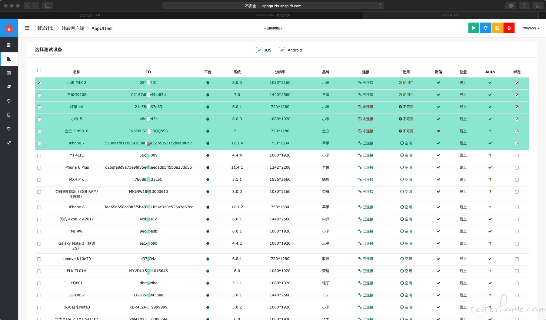Screen dimensions: 546x320
Task: Toggle bind checkbox for PLK-TL01H
Action: point(517,271)
